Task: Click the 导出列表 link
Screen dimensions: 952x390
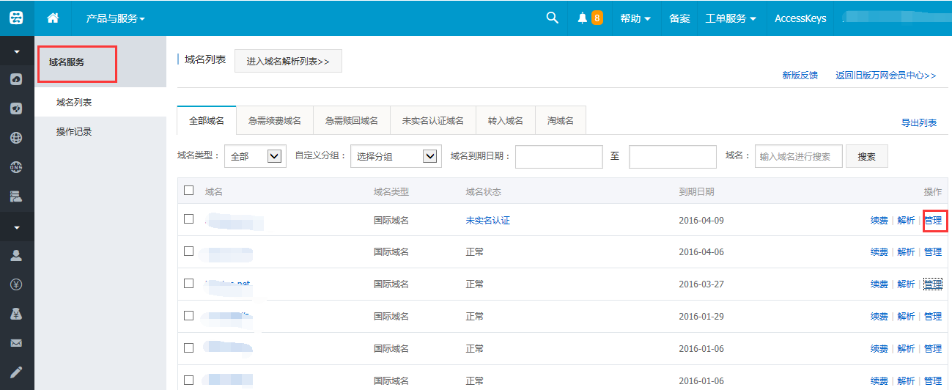Action: pyautogui.click(x=918, y=122)
